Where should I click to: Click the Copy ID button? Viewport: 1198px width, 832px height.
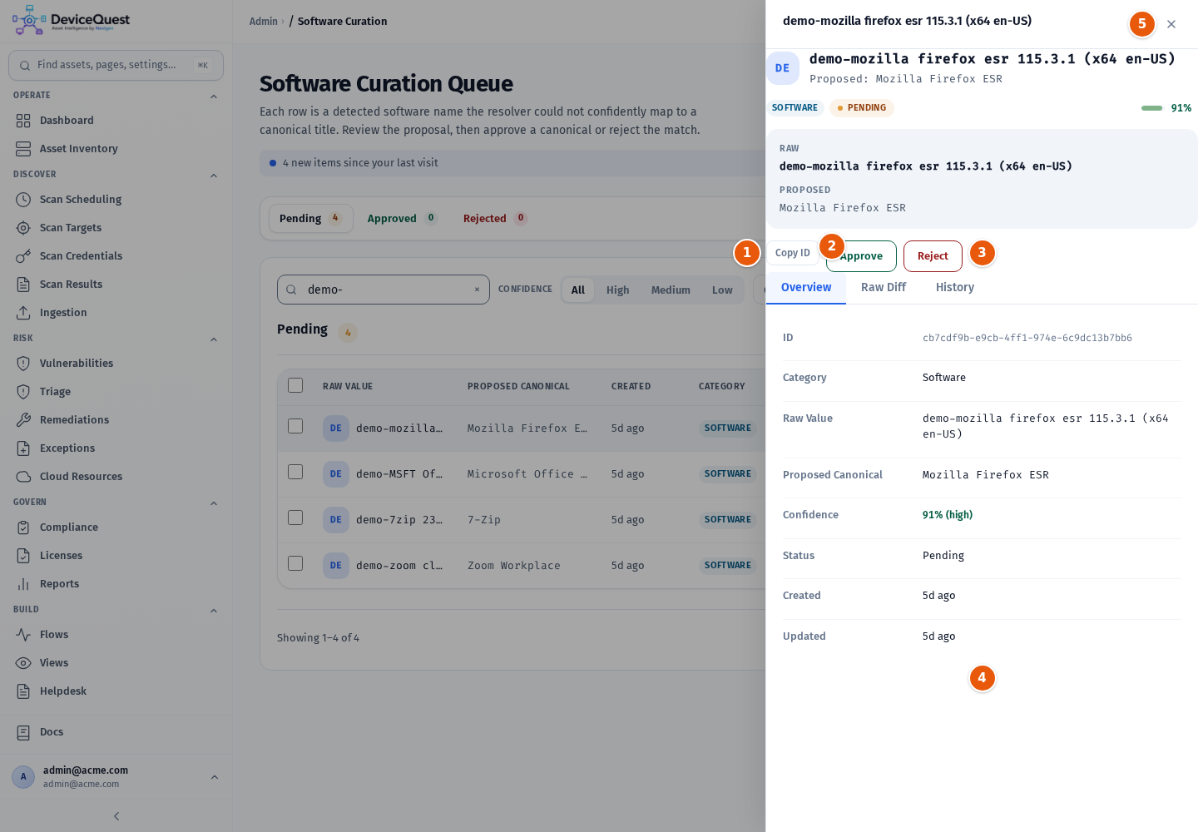coord(793,253)
